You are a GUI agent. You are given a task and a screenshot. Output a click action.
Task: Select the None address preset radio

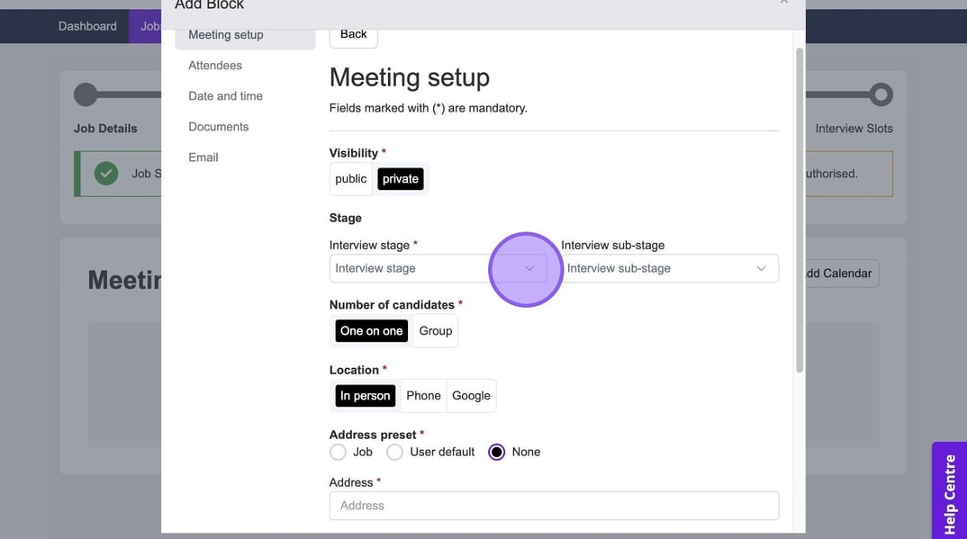click(x=497, y=453)
